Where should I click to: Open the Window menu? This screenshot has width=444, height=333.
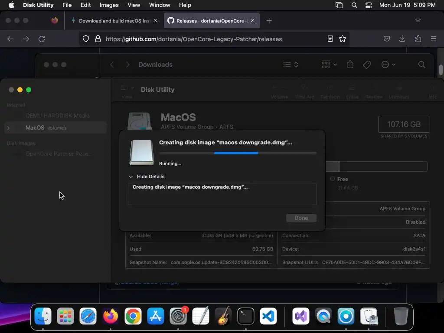(160, 5)
